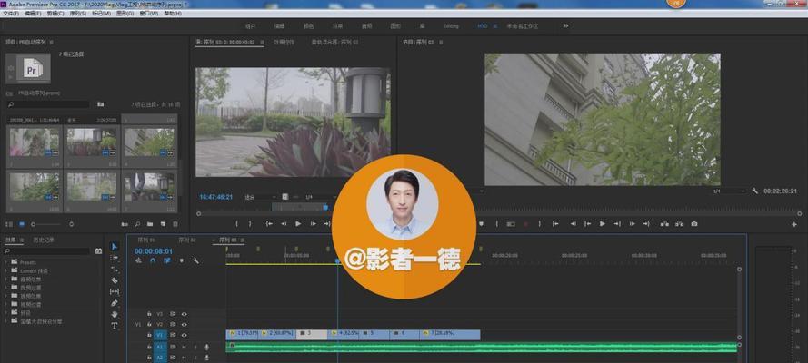Switch to the Editing workspace
The height and width of the screenshot is (363, 808).
[x=451, y=25]
